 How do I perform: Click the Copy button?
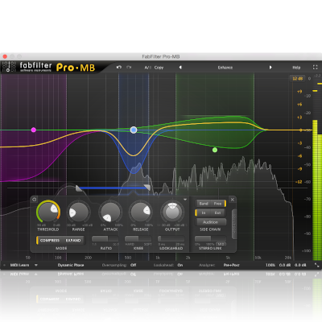coord(159,68)
